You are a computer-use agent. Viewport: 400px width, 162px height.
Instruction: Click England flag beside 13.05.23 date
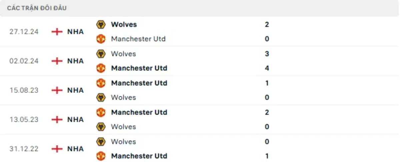(x=57, y=120)
